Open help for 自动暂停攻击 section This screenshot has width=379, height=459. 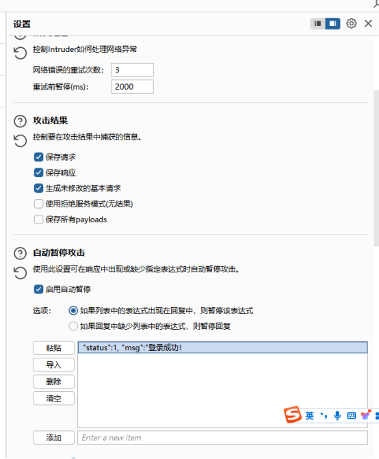[21, 253]
